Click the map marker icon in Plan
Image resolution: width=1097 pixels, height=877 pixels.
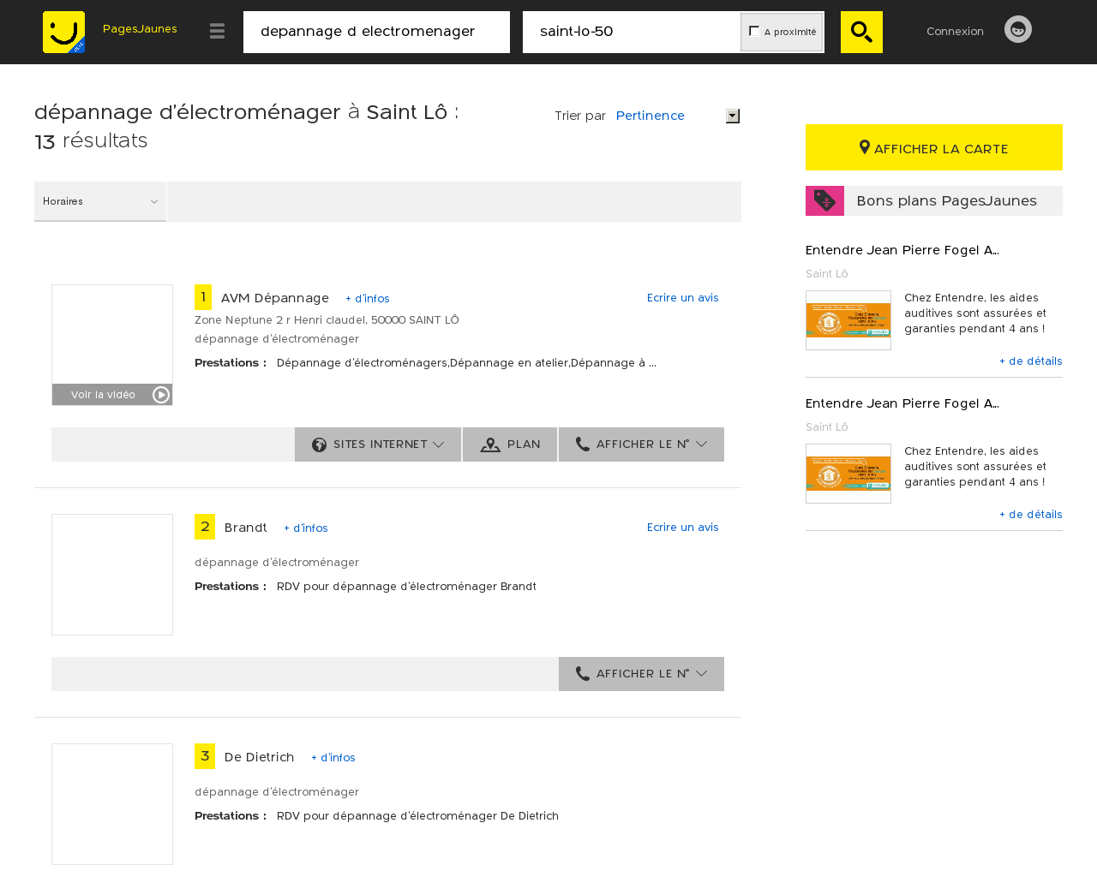[490, 445]
